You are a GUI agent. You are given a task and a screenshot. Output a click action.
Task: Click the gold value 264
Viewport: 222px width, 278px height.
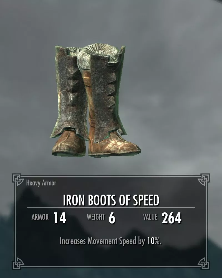171,218
